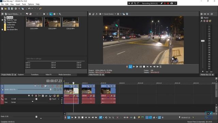Click Stop in the timeline transport bar

(x=82, y=118)
